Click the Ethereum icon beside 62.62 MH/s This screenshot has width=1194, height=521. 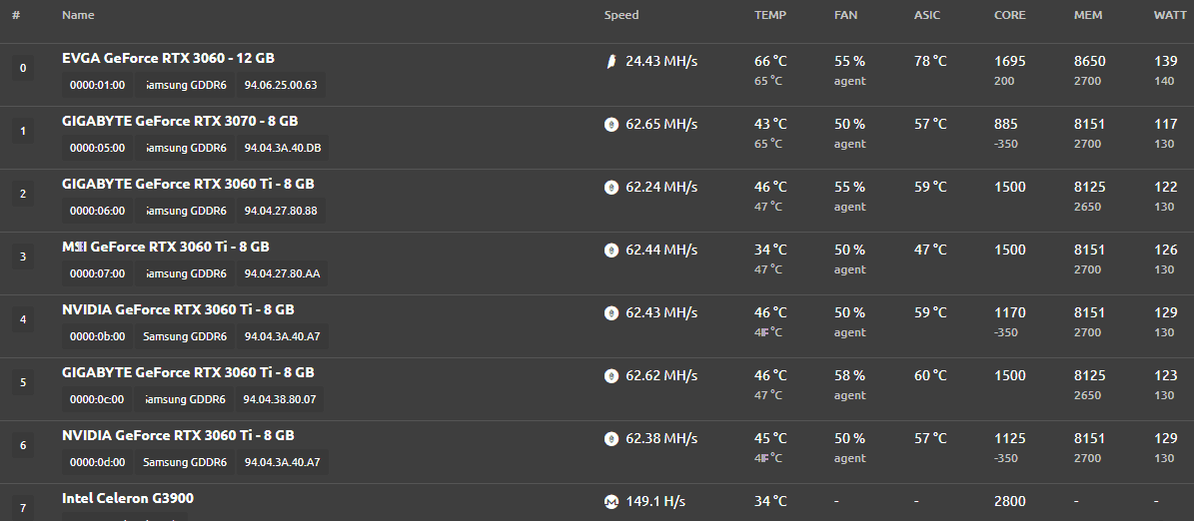tap(610, 375)
